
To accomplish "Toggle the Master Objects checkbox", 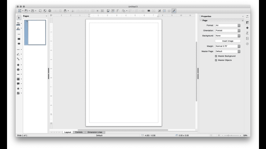I will click(216, 60).
